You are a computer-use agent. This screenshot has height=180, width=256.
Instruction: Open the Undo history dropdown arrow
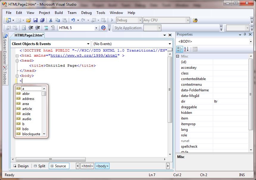[78, 20]
